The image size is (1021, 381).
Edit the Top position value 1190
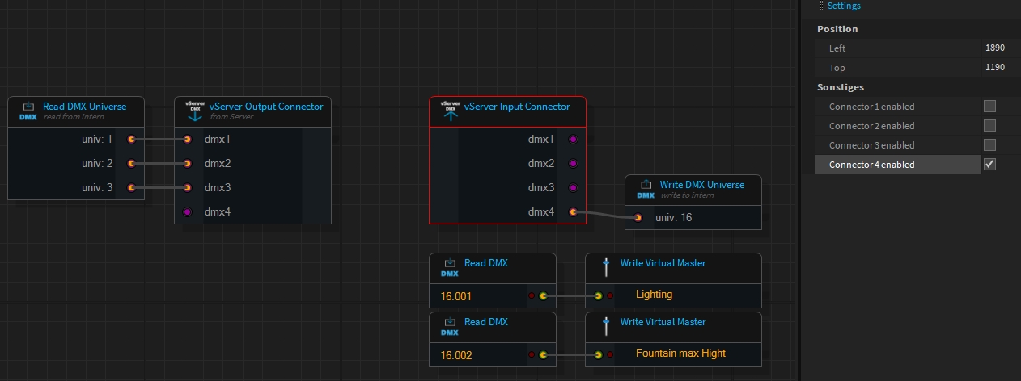coord(995,68)
